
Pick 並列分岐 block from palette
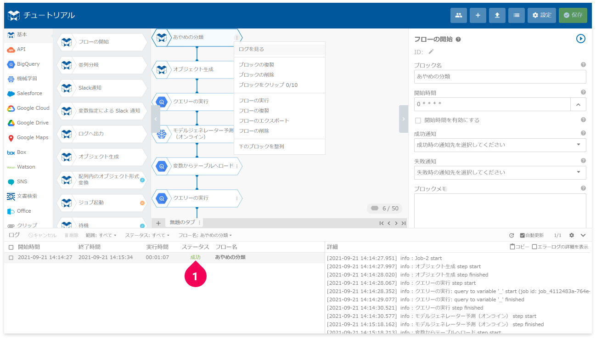[102, 65]
